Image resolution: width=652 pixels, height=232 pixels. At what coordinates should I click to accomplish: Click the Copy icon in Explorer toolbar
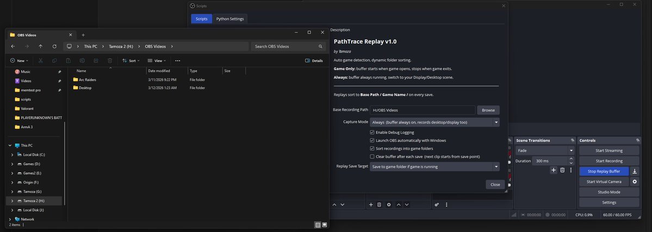click(x=54, y=61)
